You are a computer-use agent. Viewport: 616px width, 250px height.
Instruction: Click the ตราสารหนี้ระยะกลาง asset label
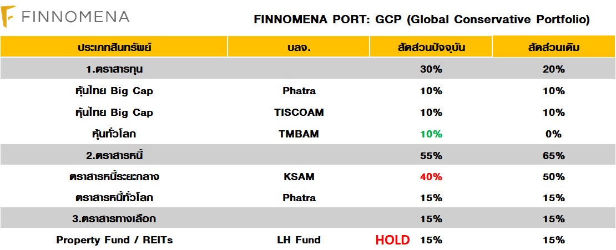(x=114, y=177)
